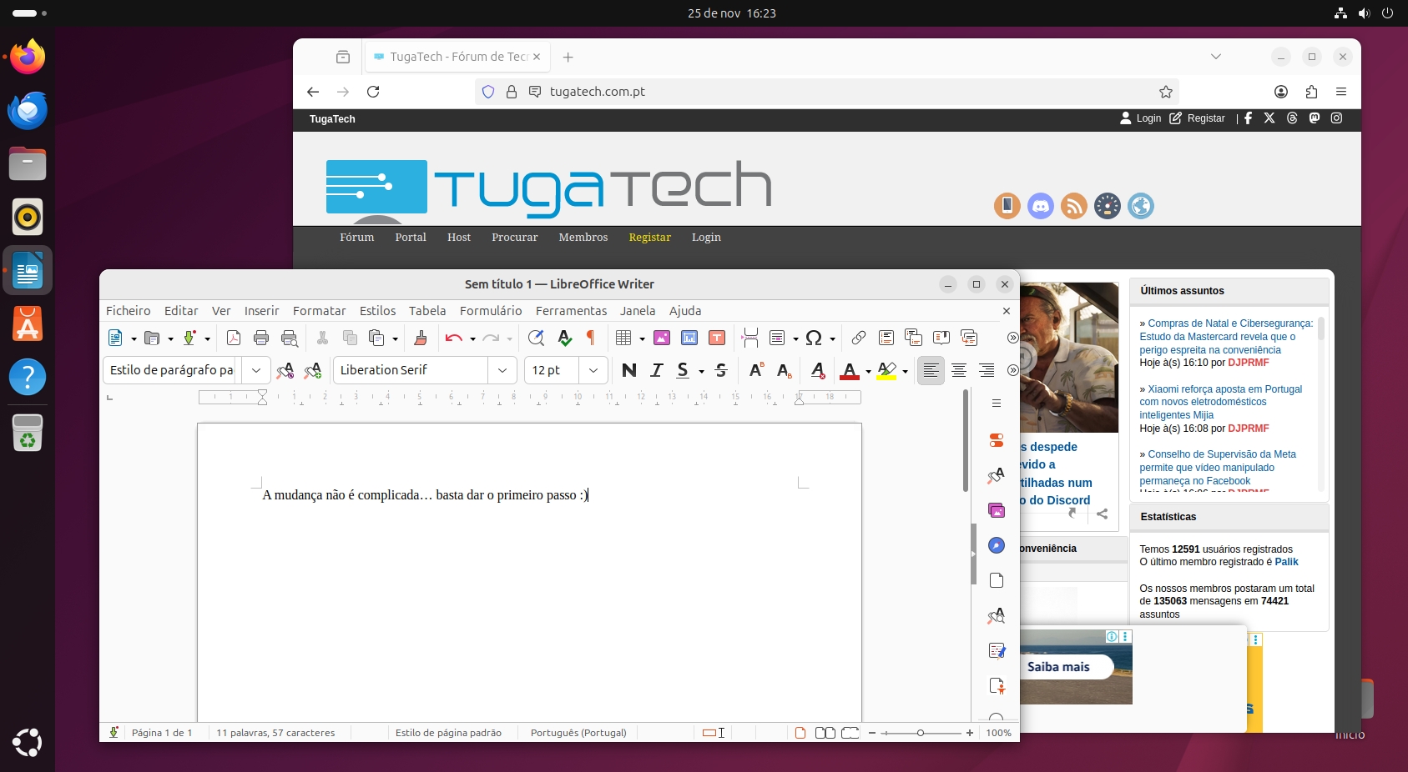Export the document directly as PDF
Image resolution: width=1408 pixels, height=772 pixels.
click(x=234, y=338)
